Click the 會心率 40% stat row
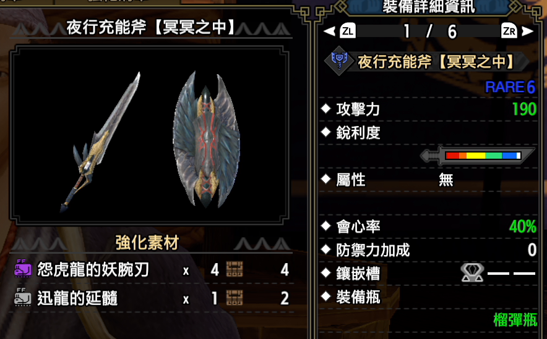This screenshot has width=547, height=339. [428, 227]
